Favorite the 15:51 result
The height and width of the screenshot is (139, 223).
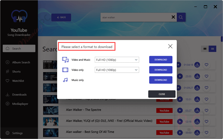pyautogui.click(x=206, y=99)
